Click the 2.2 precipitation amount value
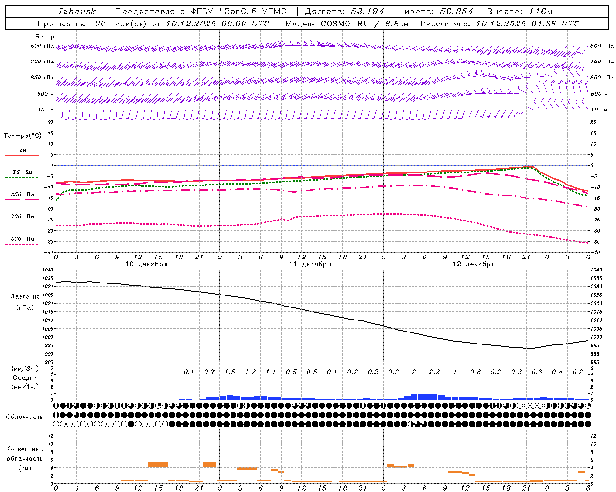This screenshot has width=616, height=492. coord(434,372)
